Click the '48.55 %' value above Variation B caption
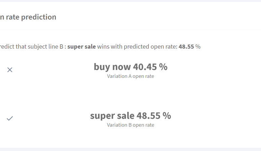Image resolution: width=261 pixels, height=151 pixels. tap(154, 116)
